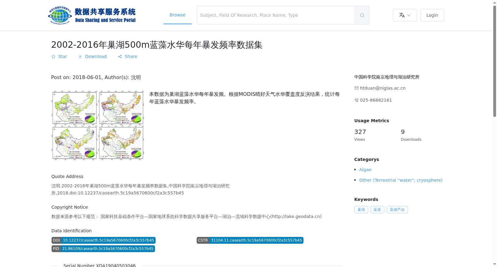Open the dataset map thumbnail image
Viewport: 497px width, 267px height.
tap(98, 125)
